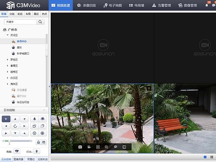Switch to four-pane grid layout icon

coord(212,157)
